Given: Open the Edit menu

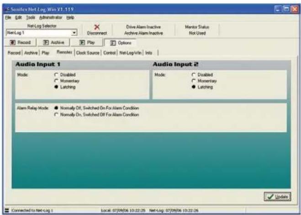Looking at the screenshot, I should (18, 17).
